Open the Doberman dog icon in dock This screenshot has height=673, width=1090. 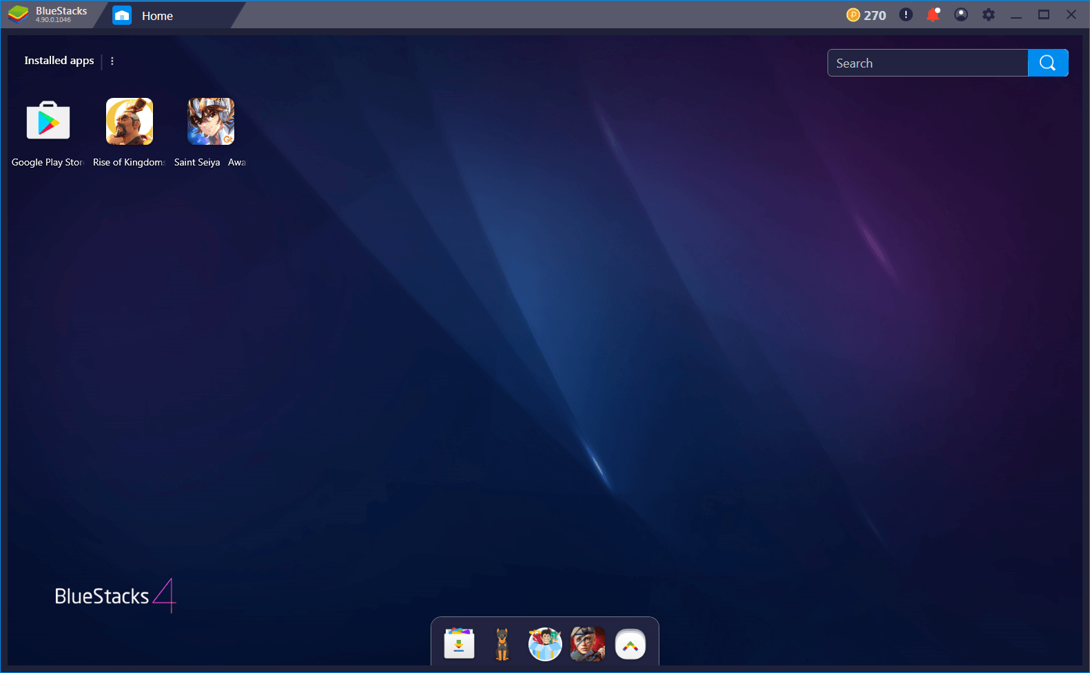point(502,644)
